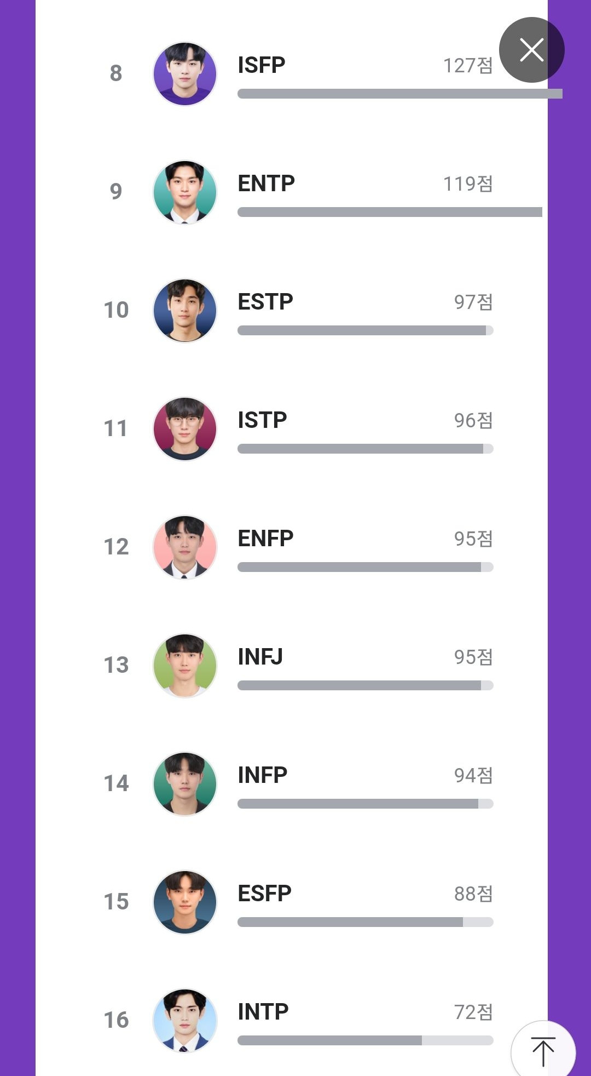Tap the ENFP score bar
Viewport: 591px width, 1076px height.
pos(365,567)
